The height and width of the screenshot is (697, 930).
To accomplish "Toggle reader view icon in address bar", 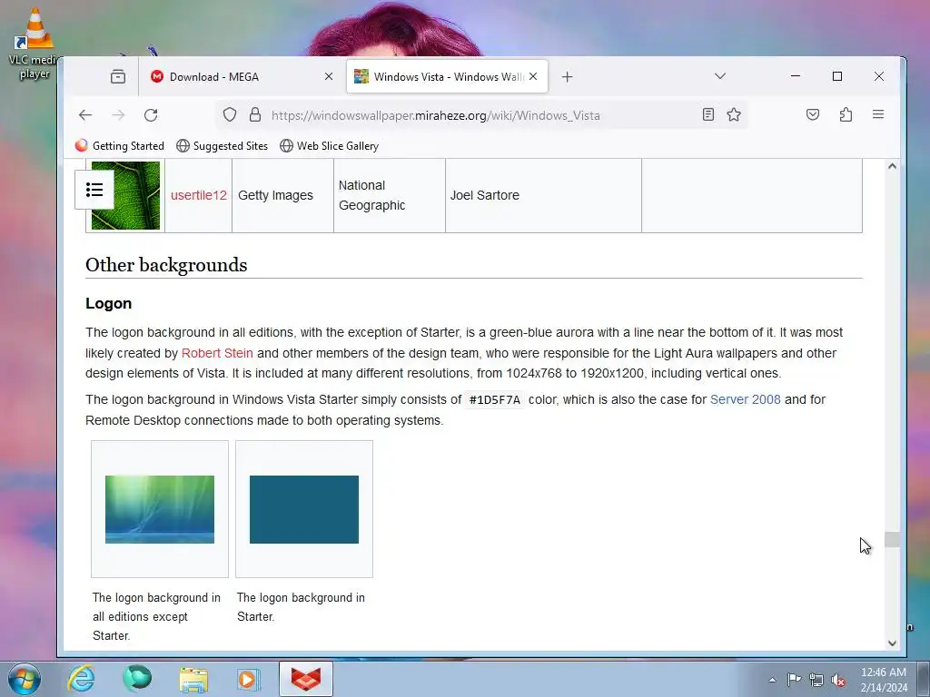I will pyautogui.click(x=708, y=115).
